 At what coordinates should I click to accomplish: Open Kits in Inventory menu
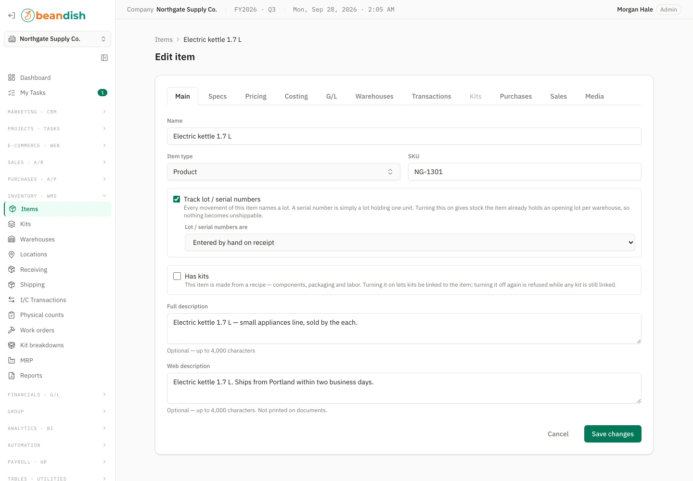(x=57, y=224)
